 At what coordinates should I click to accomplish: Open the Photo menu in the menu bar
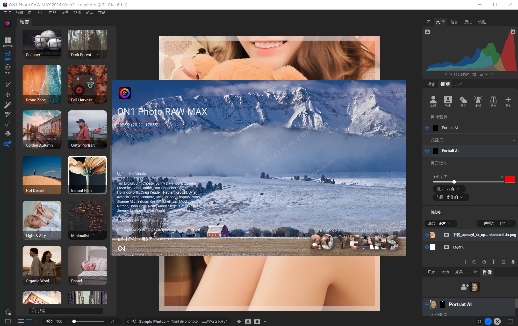click(x=40, y=12)
